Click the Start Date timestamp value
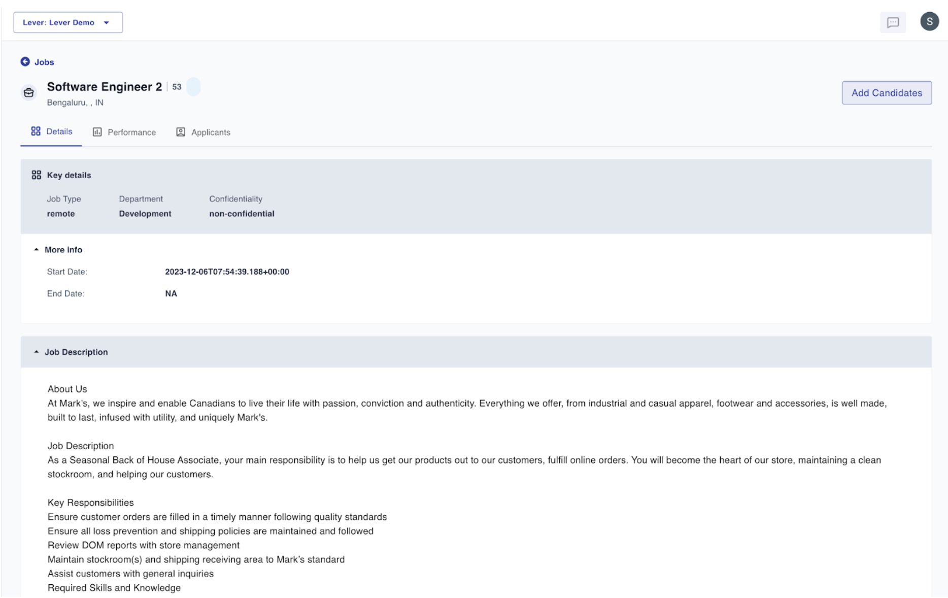948x598 pixels. point(227,272)
